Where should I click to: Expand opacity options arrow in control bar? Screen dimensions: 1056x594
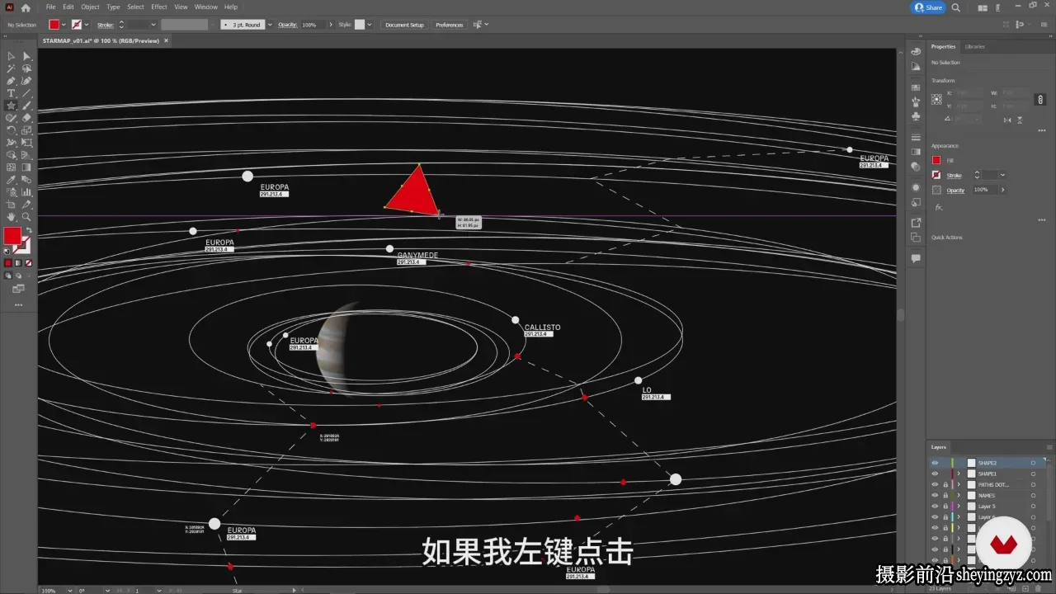[331, 25]
